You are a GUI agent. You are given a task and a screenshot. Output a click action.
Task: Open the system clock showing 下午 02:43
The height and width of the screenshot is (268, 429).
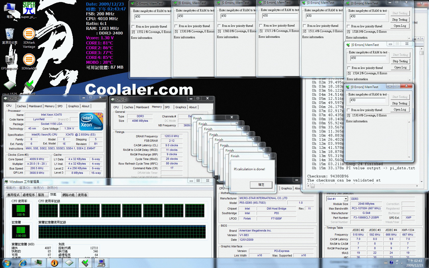414,263
